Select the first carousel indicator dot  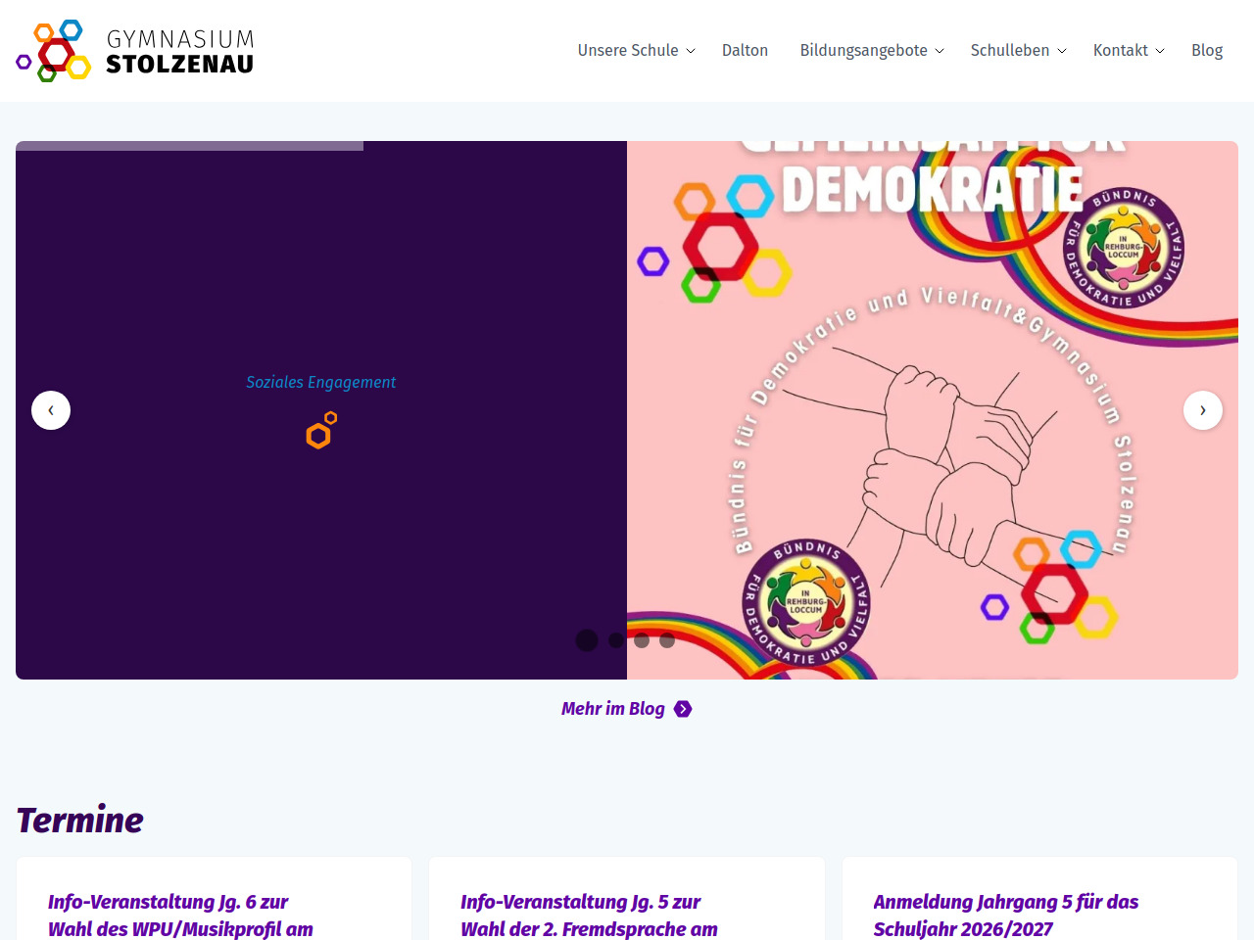click(587, 640)
